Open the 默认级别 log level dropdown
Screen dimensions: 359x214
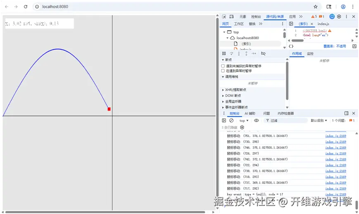pyautogui.click(x=319, y=120)
